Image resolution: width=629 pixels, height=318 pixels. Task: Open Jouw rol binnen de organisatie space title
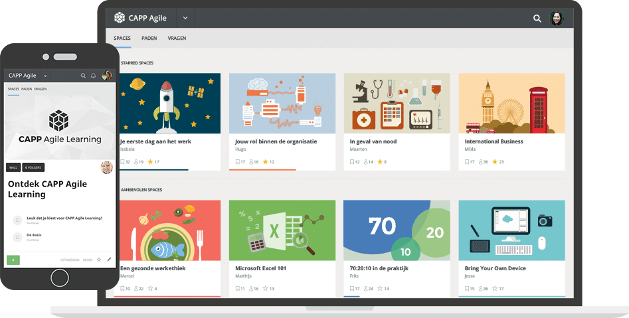tap(276, 141)
